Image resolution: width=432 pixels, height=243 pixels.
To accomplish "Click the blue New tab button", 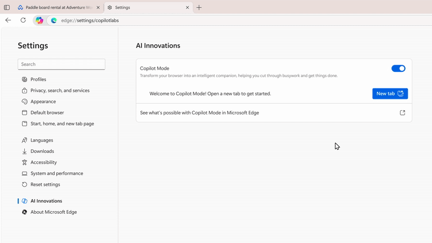I will 389,93.
